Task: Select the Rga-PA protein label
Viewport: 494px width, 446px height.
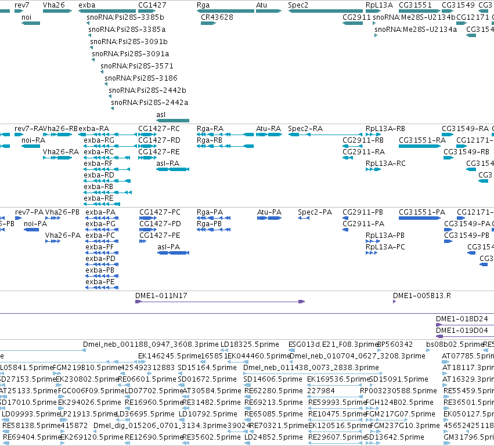Action: click(210, 212)
